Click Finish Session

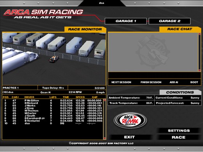(151, 82)
